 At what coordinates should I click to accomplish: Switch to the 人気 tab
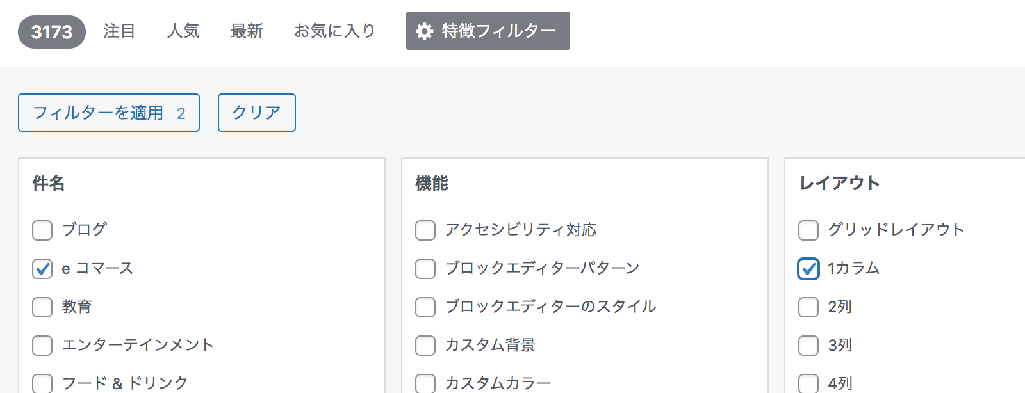pyautogui.click(x=183, y=31)
